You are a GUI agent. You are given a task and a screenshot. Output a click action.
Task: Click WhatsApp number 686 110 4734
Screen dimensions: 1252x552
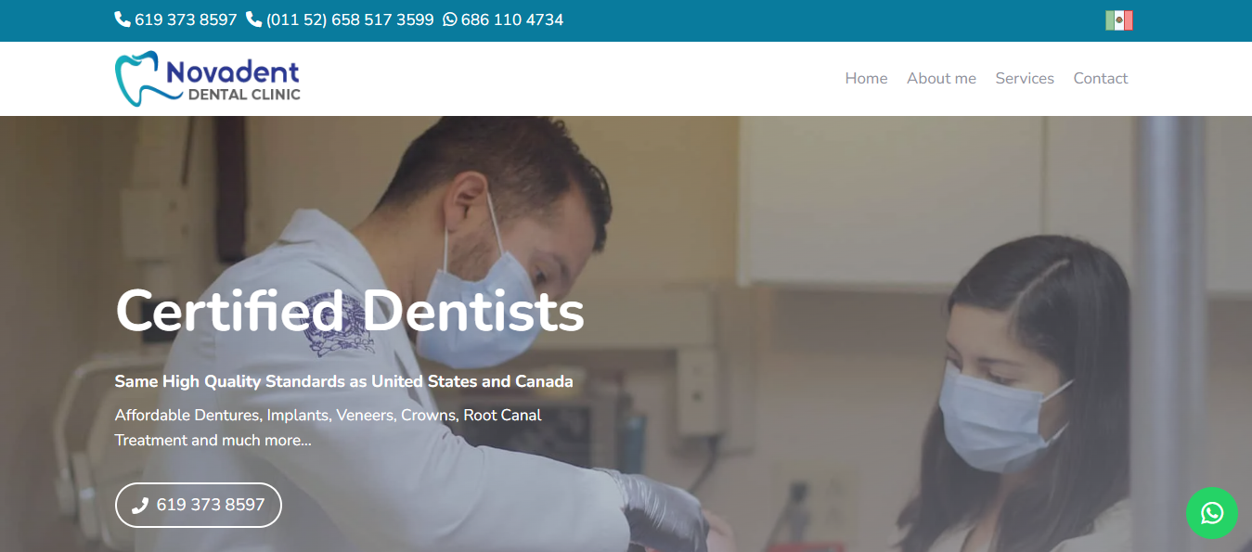tap(512, 19)
